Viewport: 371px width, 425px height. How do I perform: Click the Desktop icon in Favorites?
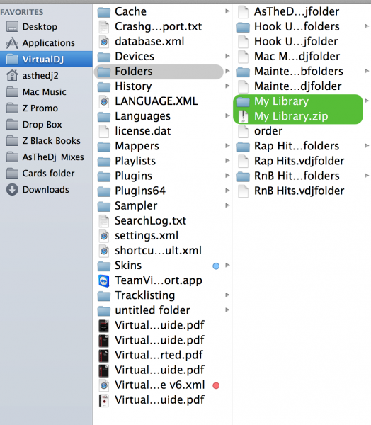12,27
